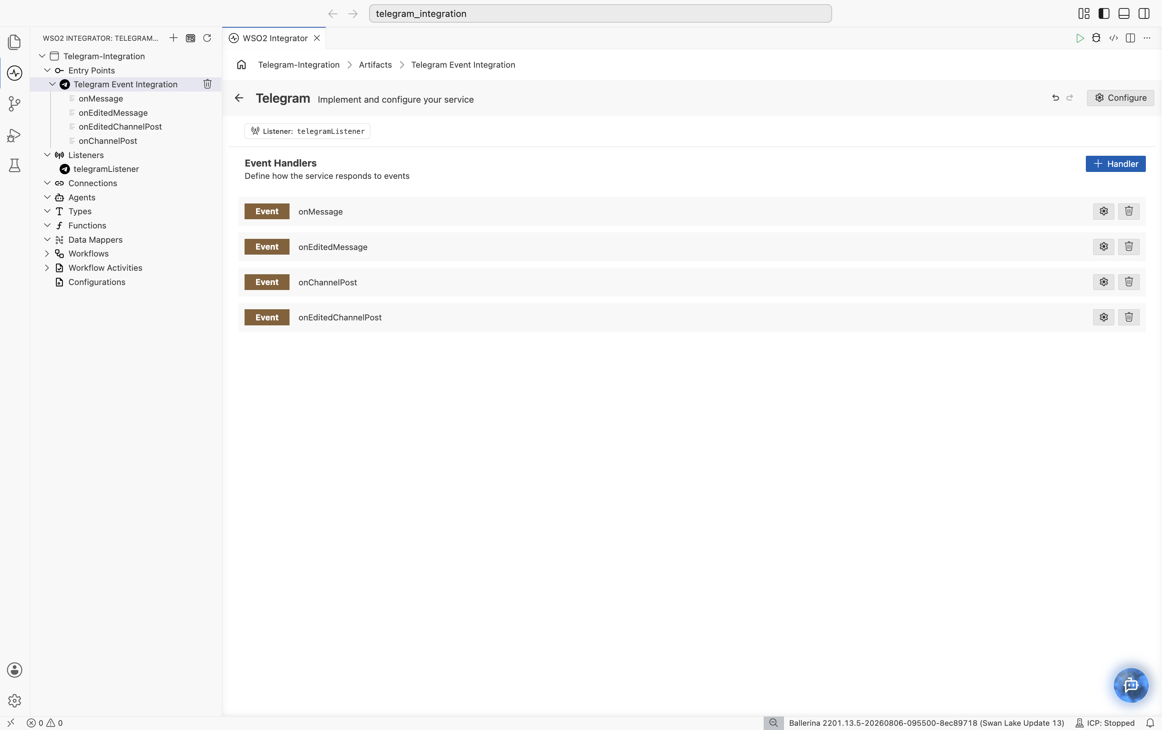Open the editor More Actions menu
Image resolution: width=1162 pixels, height=730 pixels.
pos(1147,38)
